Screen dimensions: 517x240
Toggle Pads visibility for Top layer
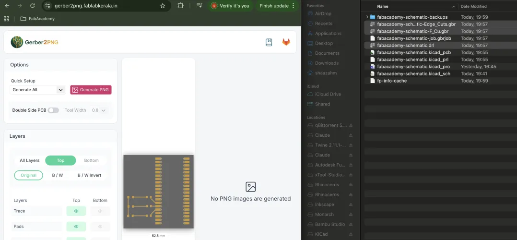76,227
